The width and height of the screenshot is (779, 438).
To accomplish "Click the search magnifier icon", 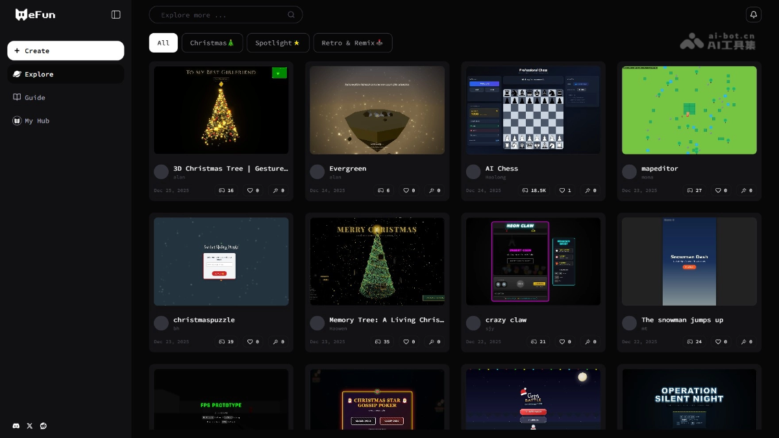I will (x=291, y=15).
